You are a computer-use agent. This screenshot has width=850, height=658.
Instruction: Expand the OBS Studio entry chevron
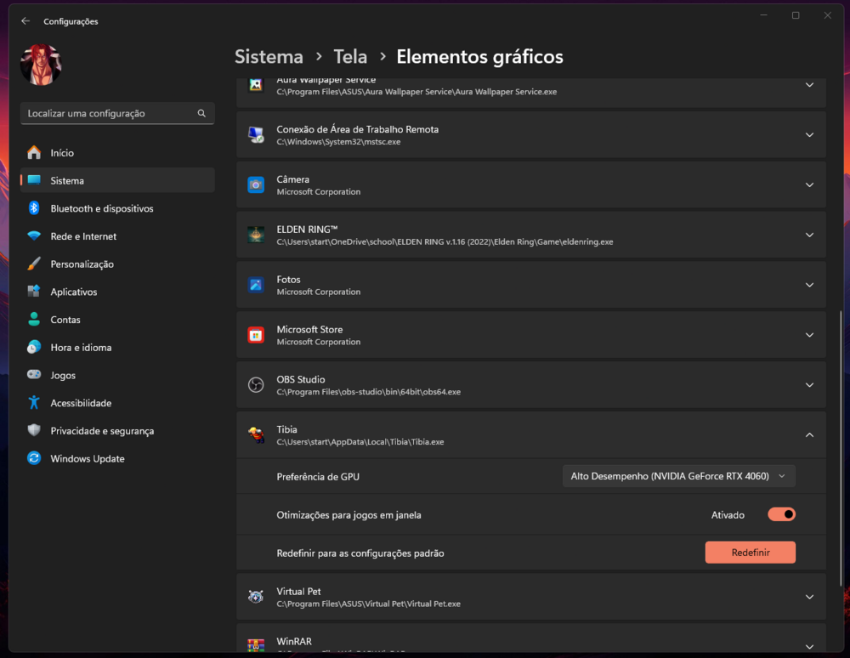809,385
